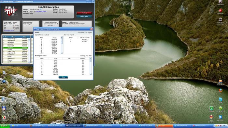
Task: Sort the list by the Player column header
Action: pos(14,37)
